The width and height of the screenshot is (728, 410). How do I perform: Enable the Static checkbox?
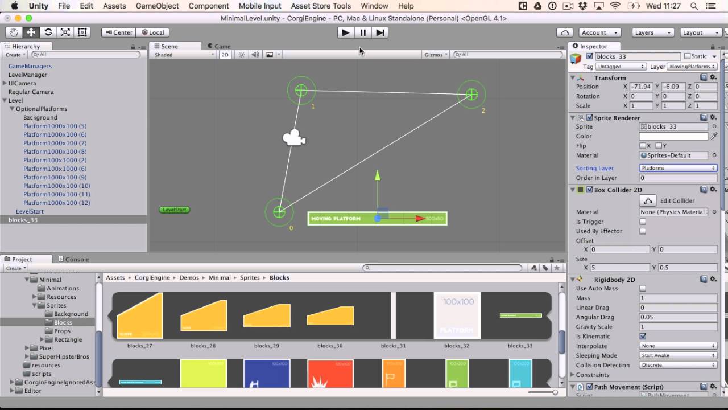[x=688, y=56]
